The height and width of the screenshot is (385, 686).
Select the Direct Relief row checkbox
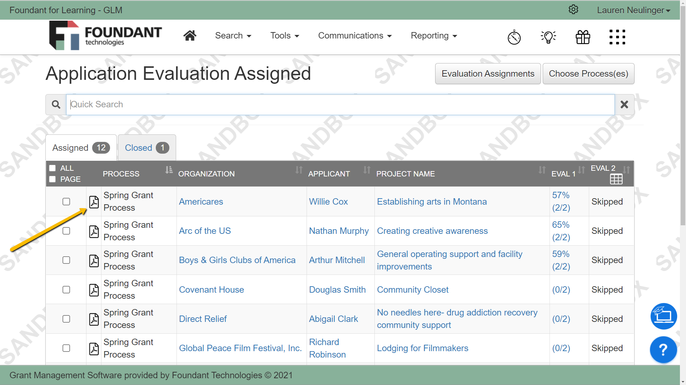[x=66, y=319]
